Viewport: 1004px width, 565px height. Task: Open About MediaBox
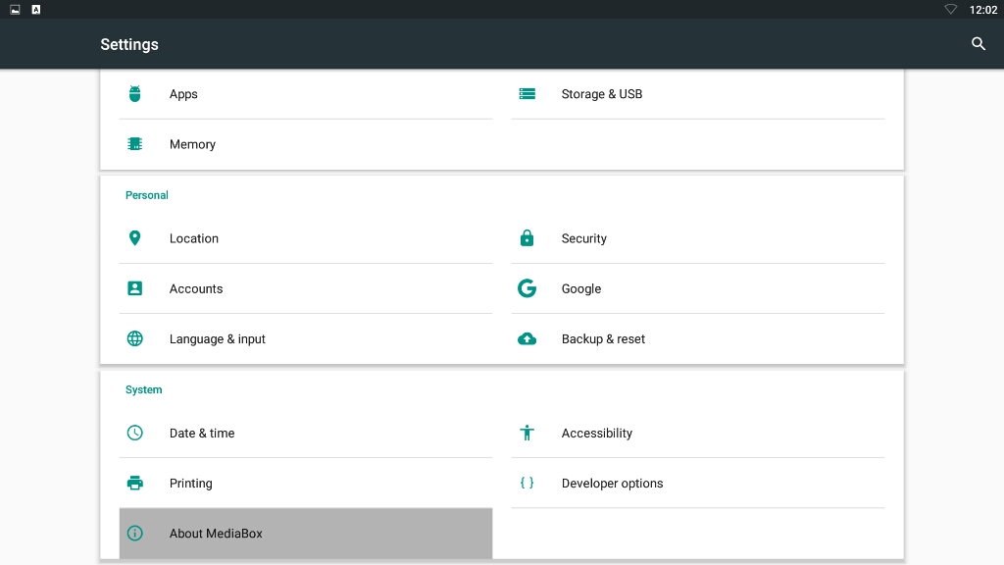pyautogui.click(x=216, y=534)
